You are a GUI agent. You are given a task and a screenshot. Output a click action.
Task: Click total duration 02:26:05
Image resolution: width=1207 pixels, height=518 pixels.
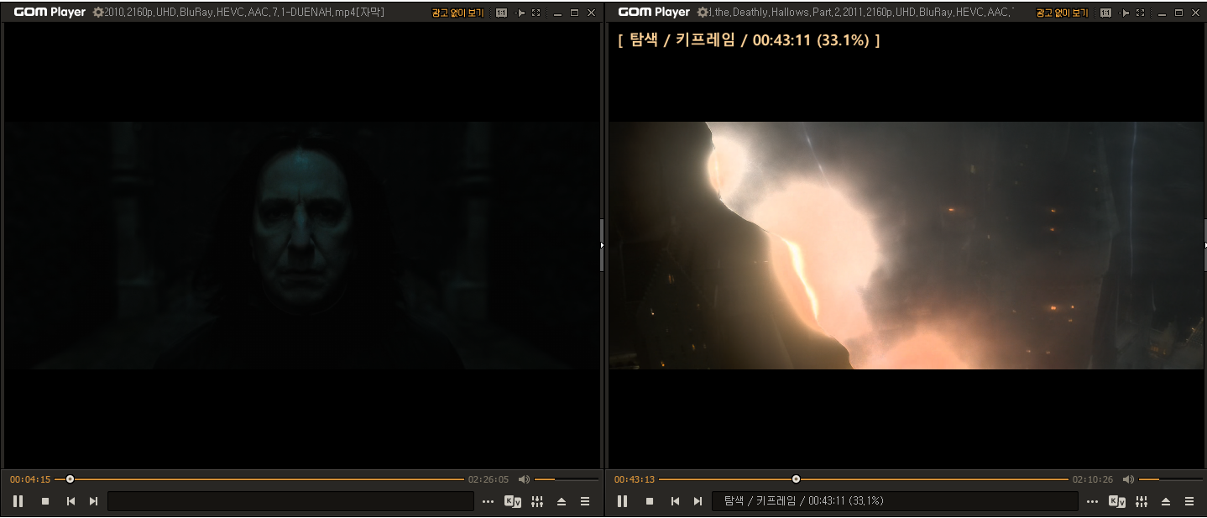coord(489,479)
